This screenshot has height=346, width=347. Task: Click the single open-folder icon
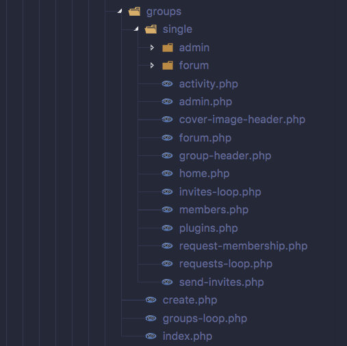click(151, 29)
